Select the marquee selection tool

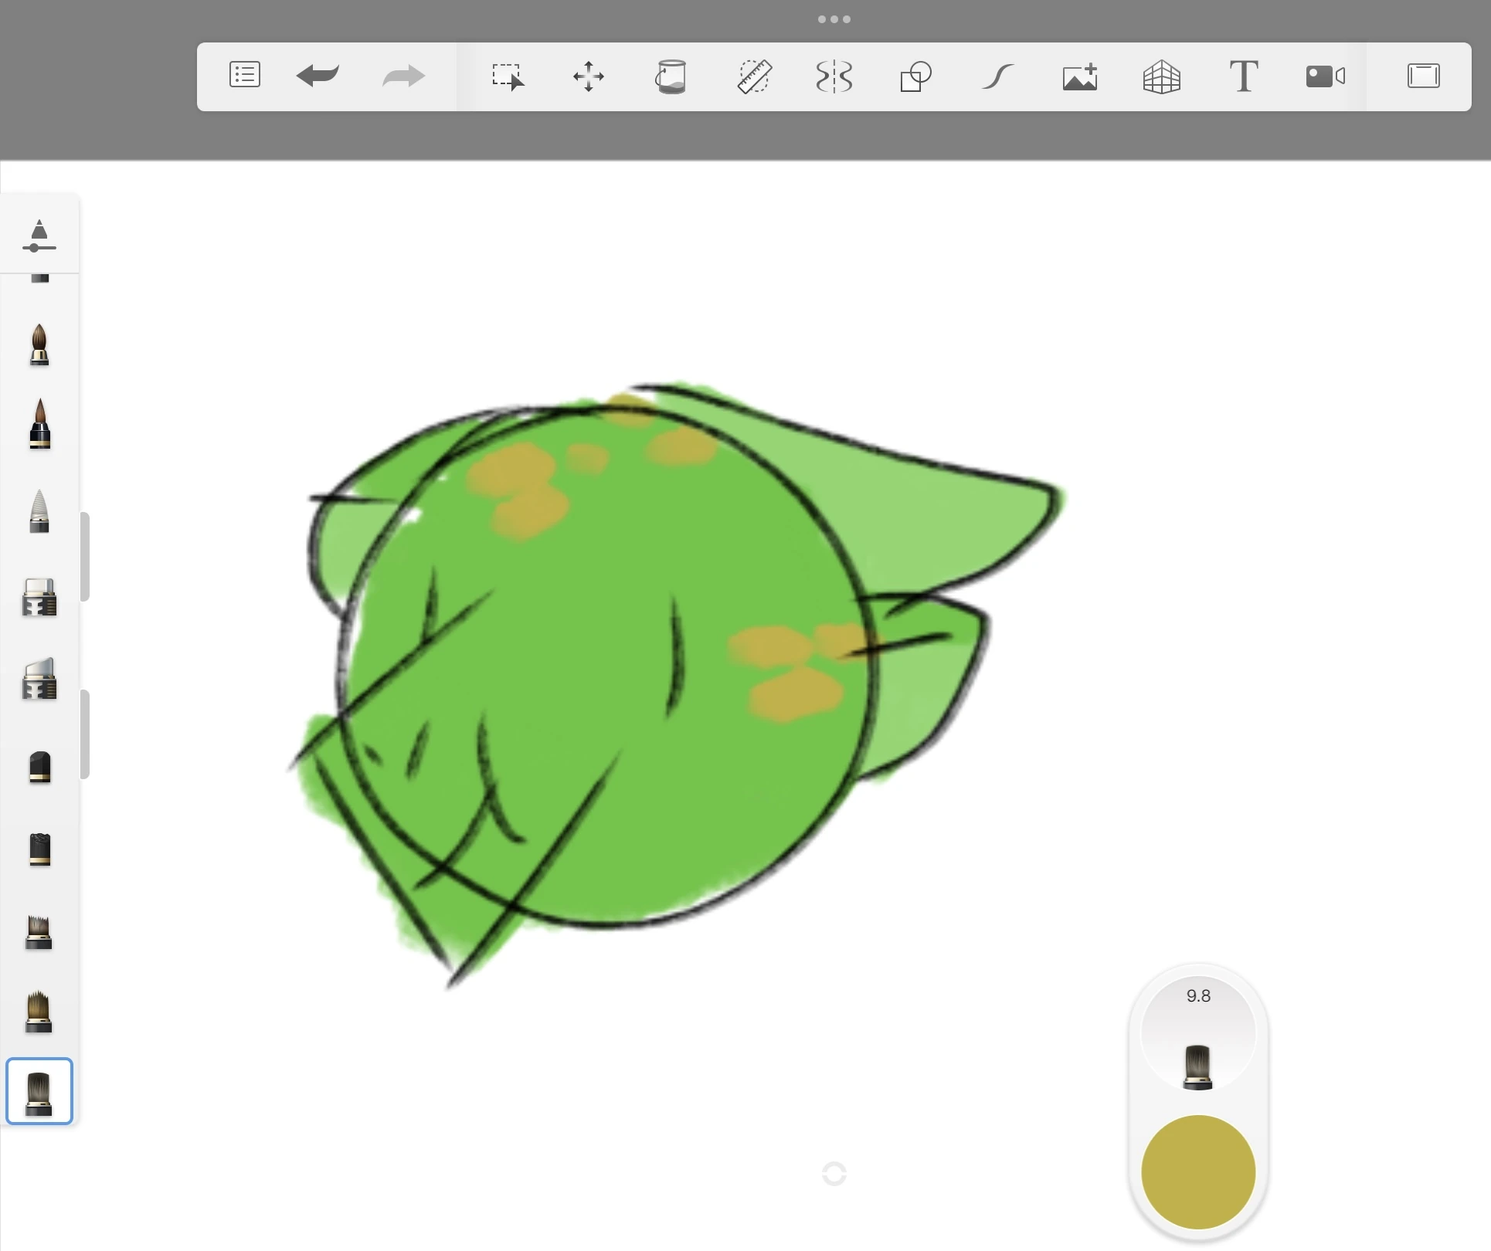(508, 76)
